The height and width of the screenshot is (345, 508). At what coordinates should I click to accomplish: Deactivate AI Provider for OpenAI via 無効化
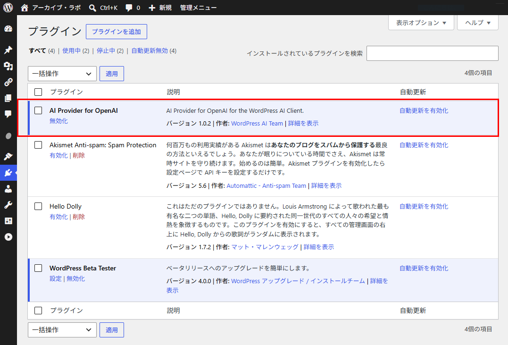click(58, 121)
